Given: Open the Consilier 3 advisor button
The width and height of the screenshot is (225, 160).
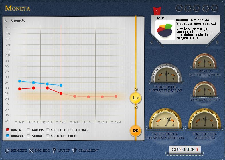Looking at the screenshot, I should [185, 150].
